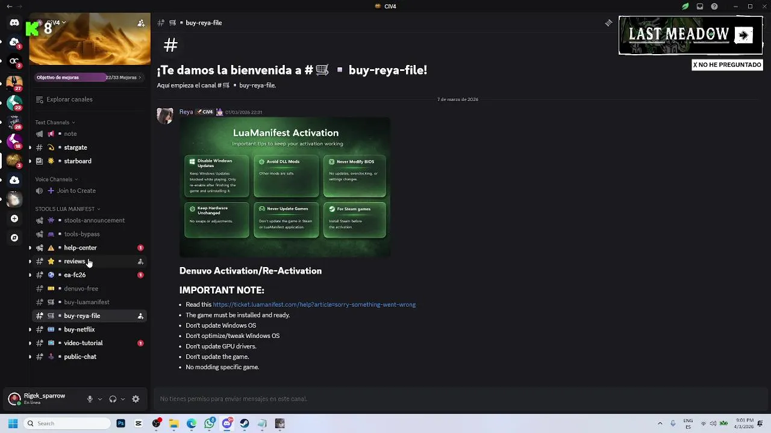Viewport: 771px width, 433px height.
Task: Open File Explorer from taskbar
Action: tap(173, 423)
